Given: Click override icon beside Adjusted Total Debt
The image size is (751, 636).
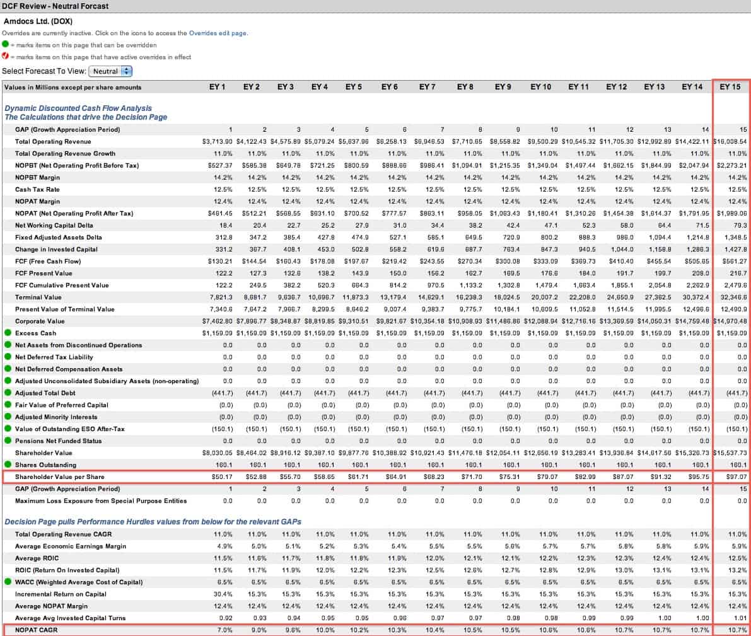Looking at the screenshot, I should [7, 392].
